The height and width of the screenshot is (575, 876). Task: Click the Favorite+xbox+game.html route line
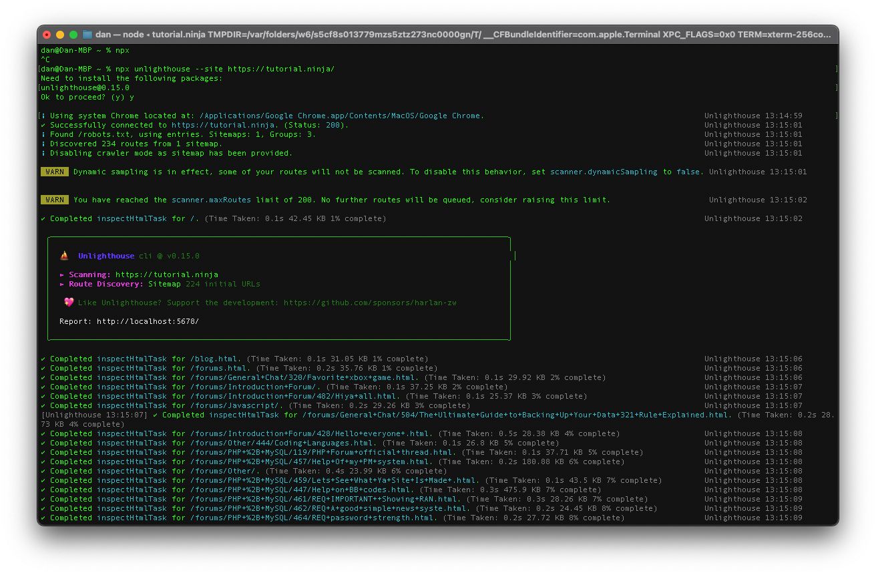(x=323, y=377)
